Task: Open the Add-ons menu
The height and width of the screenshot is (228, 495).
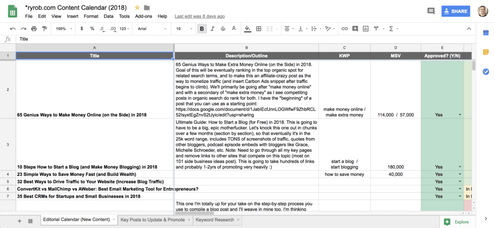Action: point(144,16)
